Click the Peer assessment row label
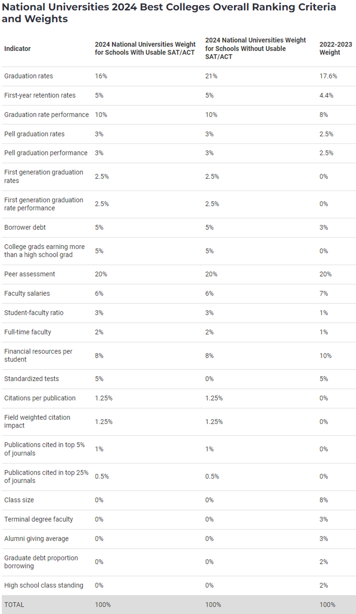Viewport: 356px width, 614px height. point(30,274)
